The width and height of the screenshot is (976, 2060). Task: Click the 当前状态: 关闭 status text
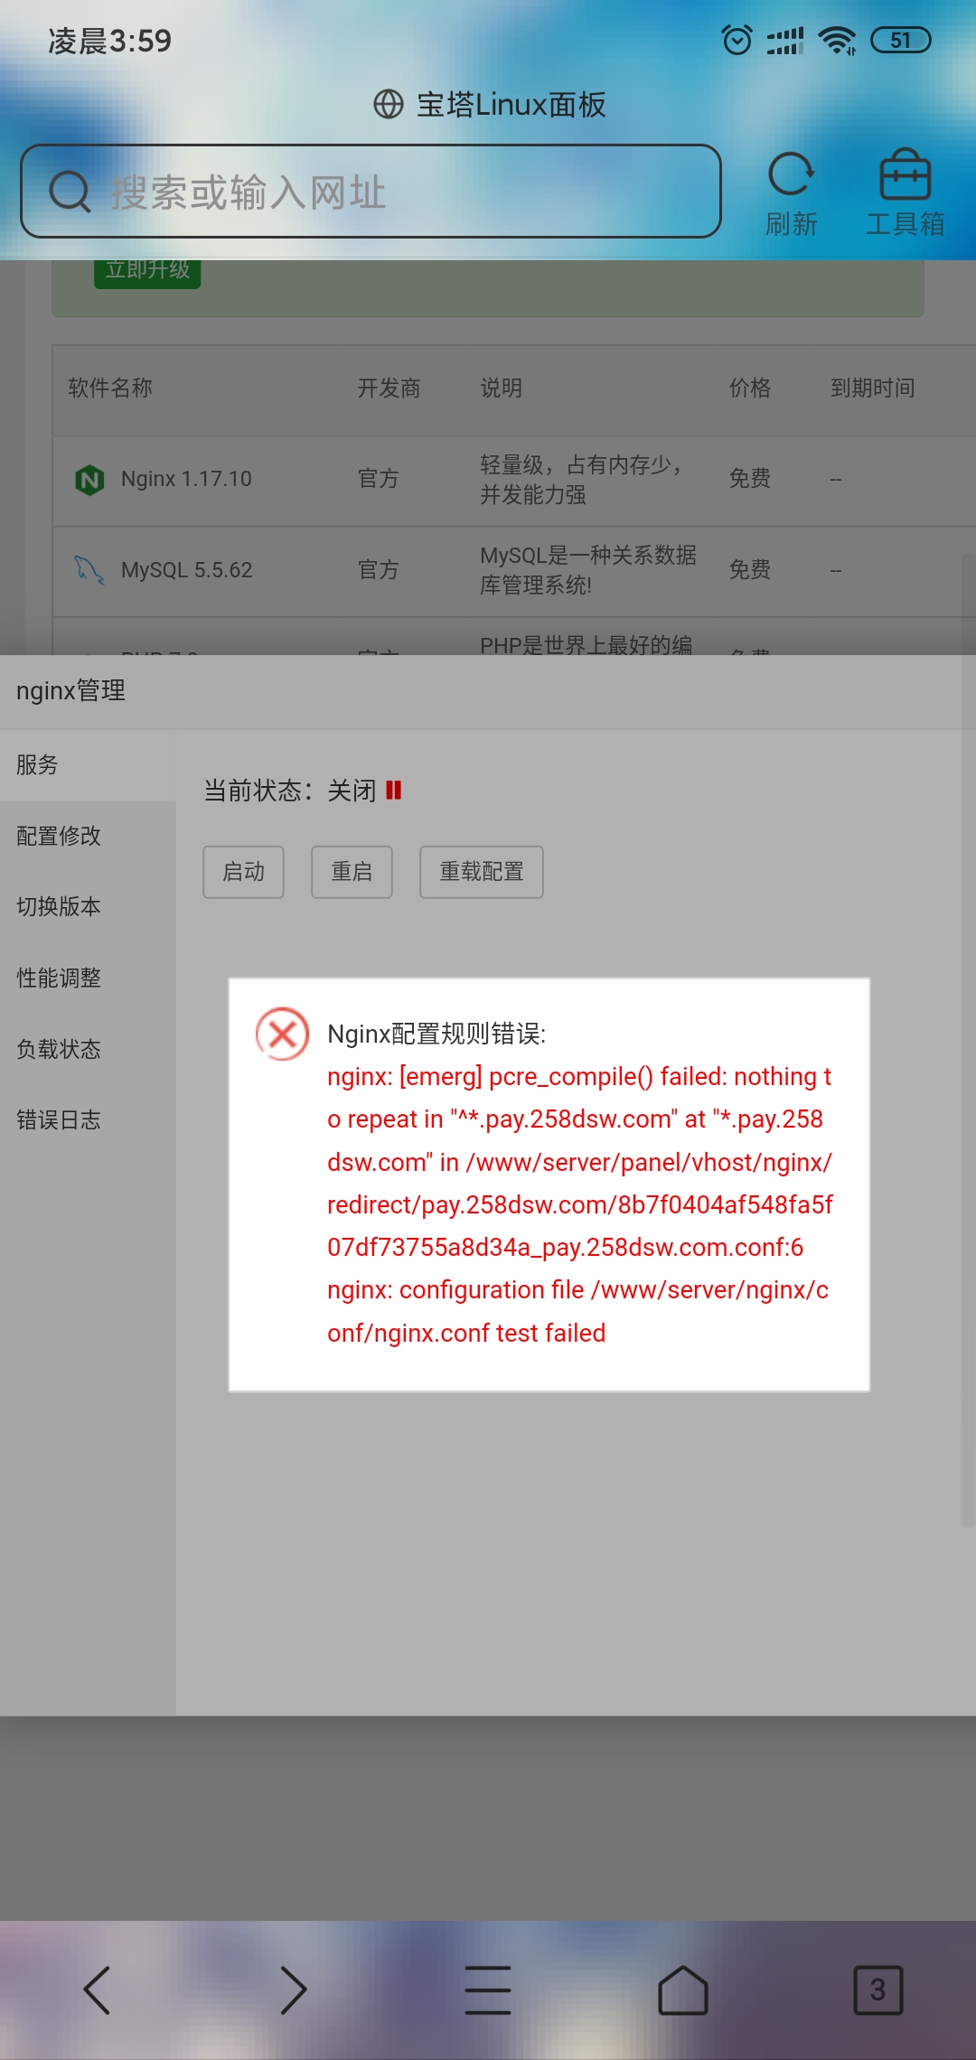(289, 791)
